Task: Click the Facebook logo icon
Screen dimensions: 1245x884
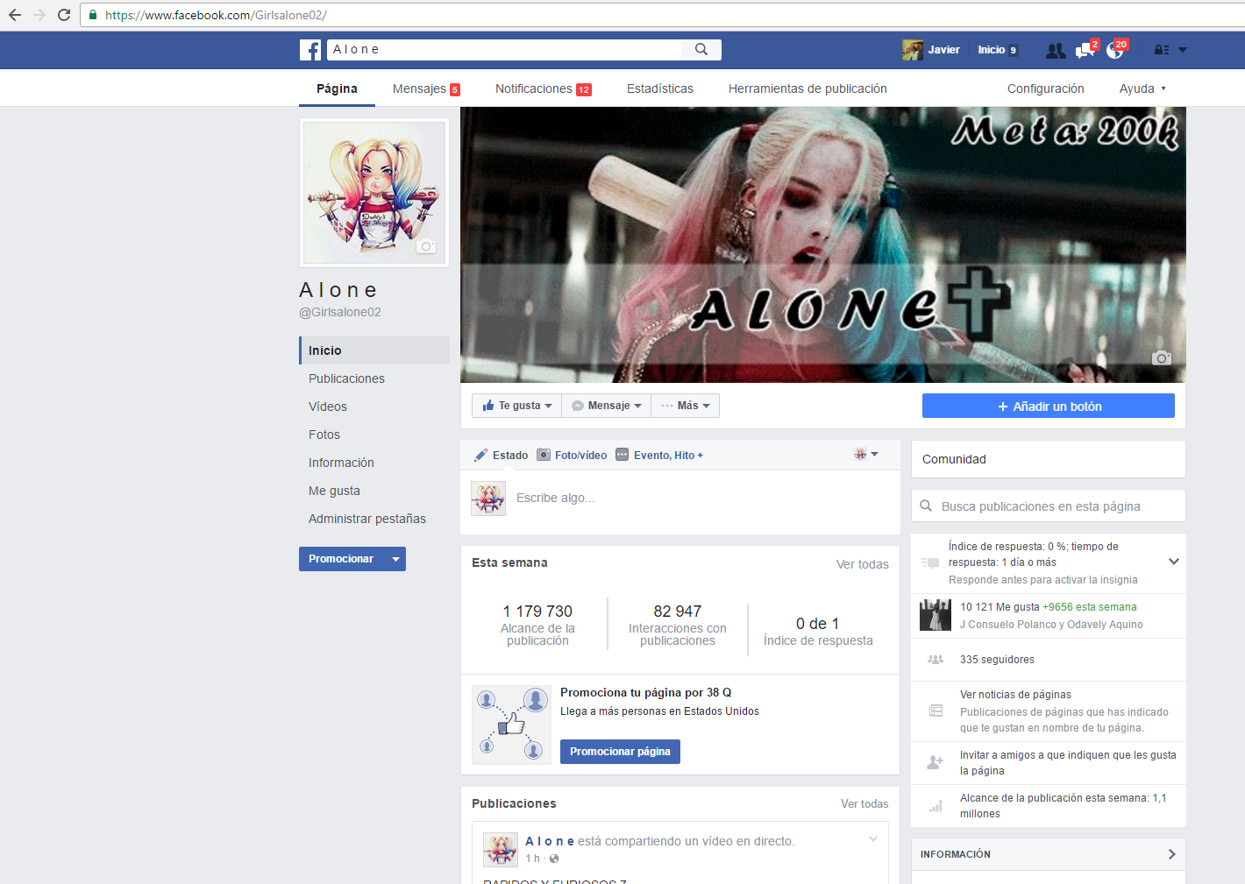Action: [x=310, y=50]
